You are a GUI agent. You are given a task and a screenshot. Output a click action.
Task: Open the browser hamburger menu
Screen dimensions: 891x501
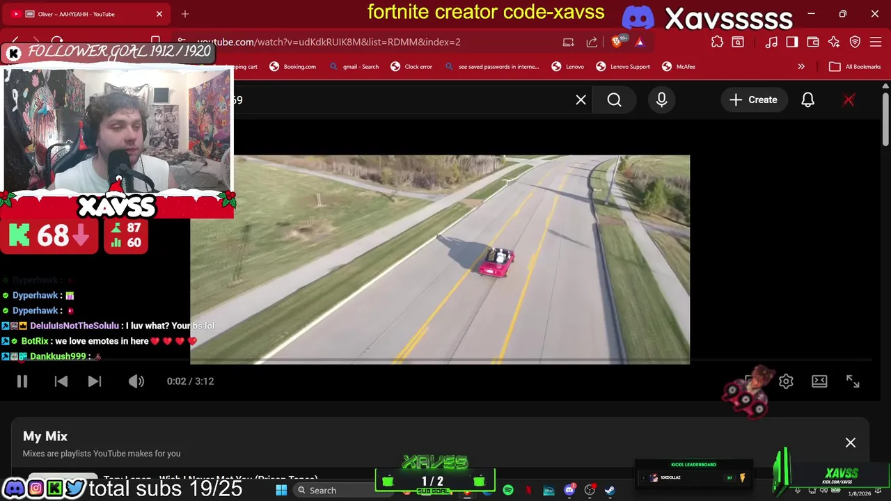(876, 42)
